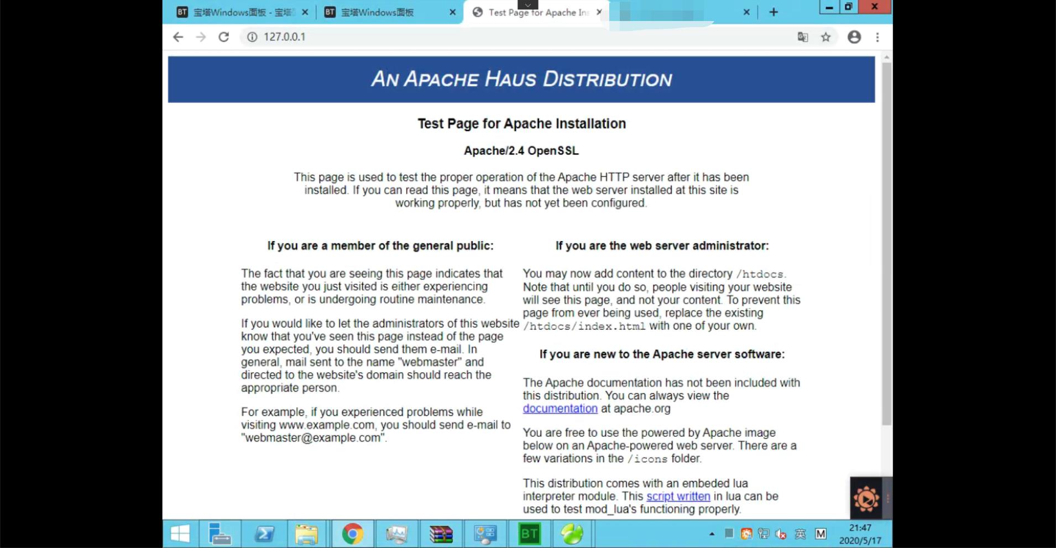1056x548 pixels.
Task: Open the Control Panel taskbar icon
Action: 485,534
